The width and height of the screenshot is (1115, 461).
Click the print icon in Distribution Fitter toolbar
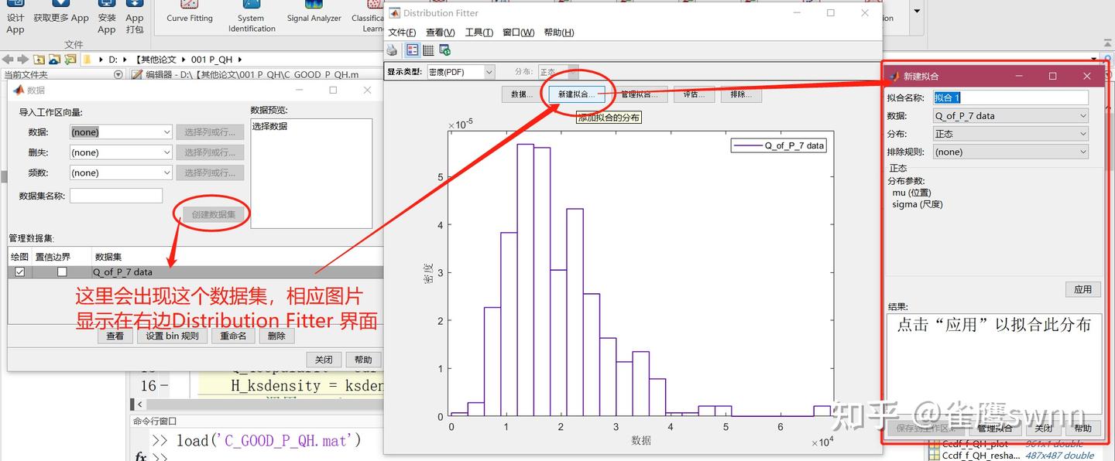[x=393, y=50]
